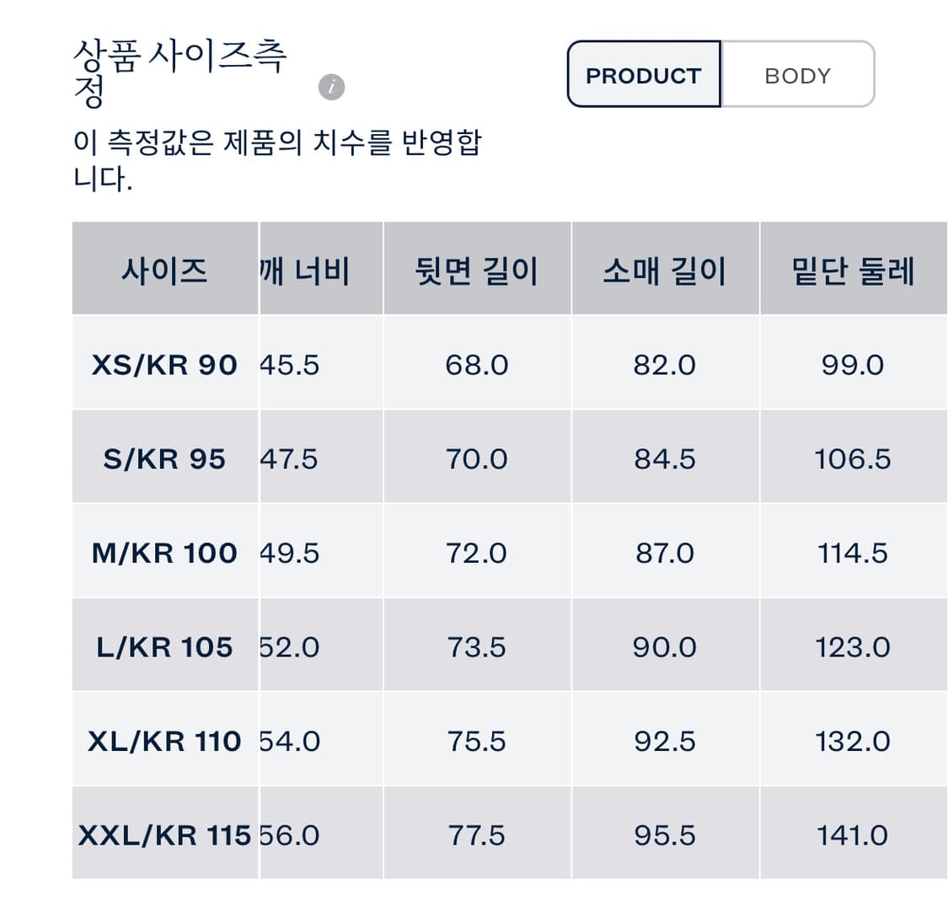Screen dimensions: 948x906
Task: Click the info icon next to the title
Action: pos(331,87)
